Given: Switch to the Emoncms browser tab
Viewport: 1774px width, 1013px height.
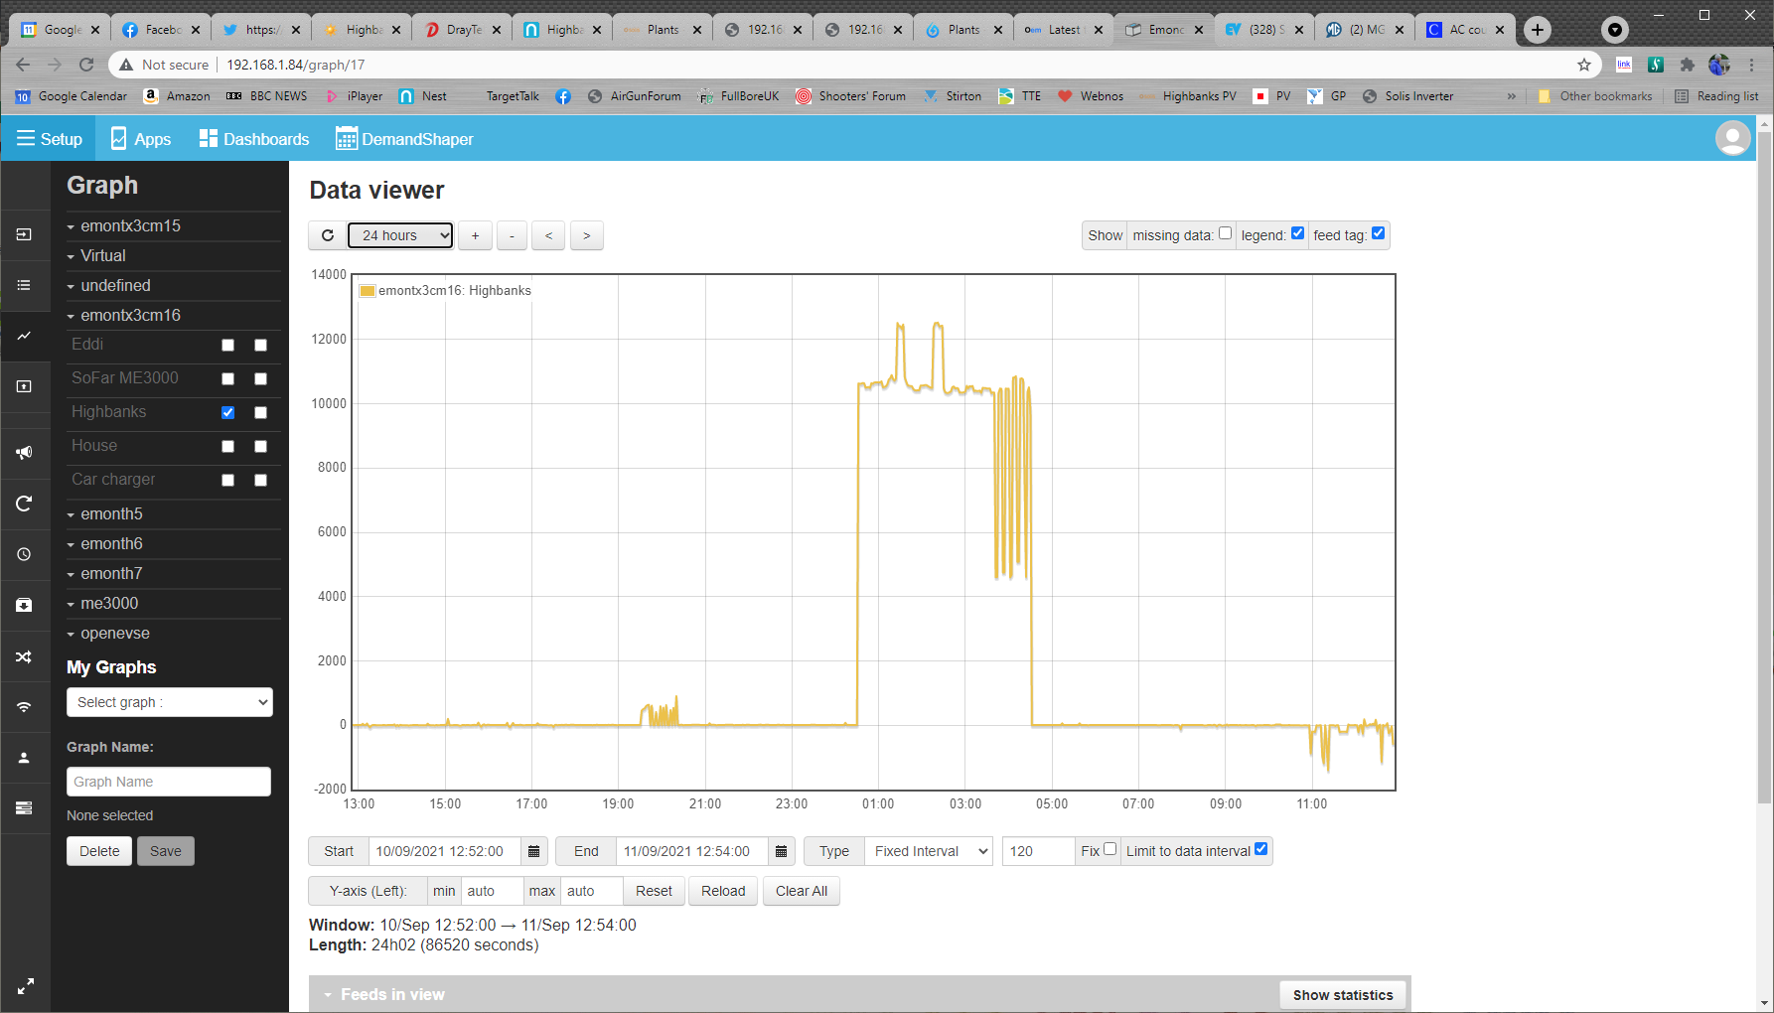Looking at the screenshot, I should [1163, 30].
